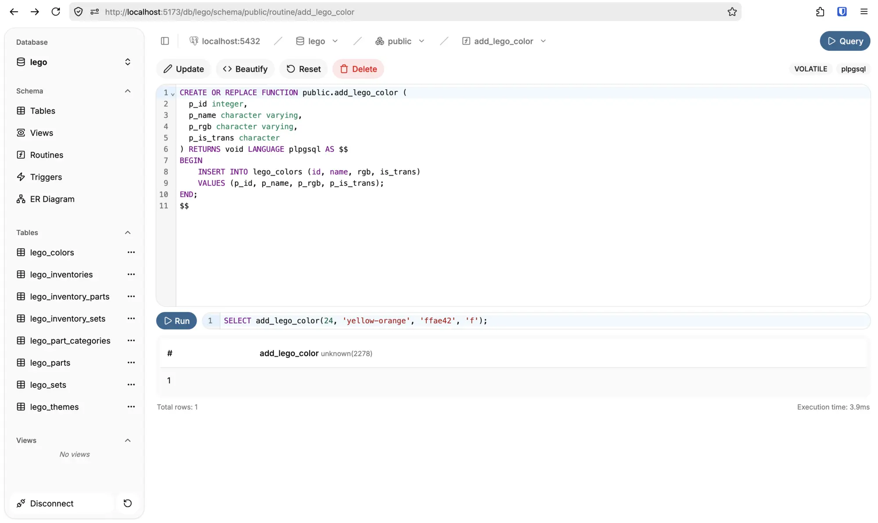Open the lego_inventories table
878x523 pixels.
(61, 274)
